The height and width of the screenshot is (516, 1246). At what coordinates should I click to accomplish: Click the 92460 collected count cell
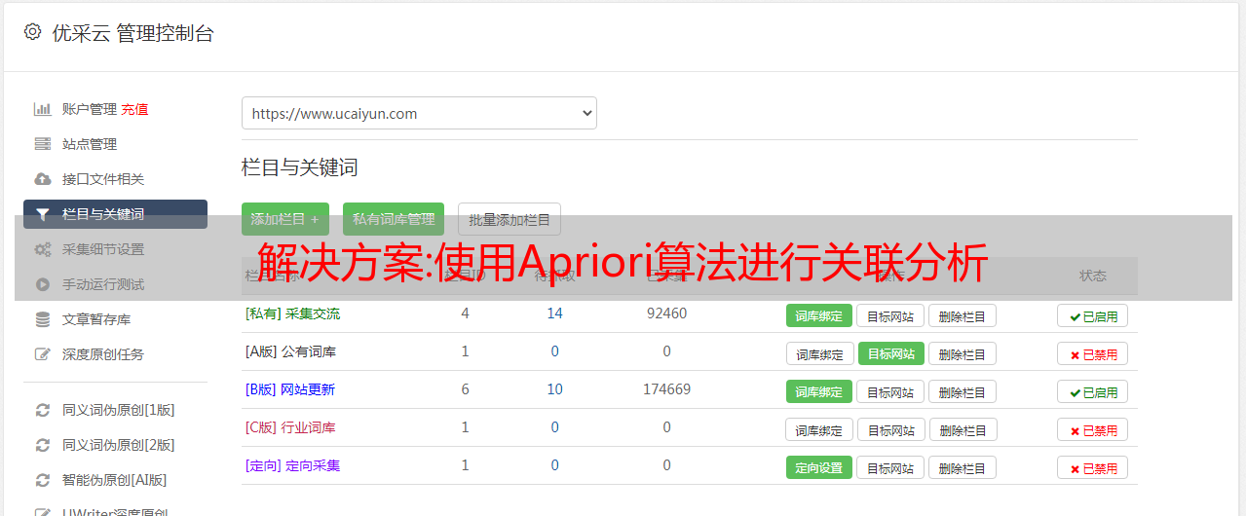pyautogui.click(x=666, y=313)
